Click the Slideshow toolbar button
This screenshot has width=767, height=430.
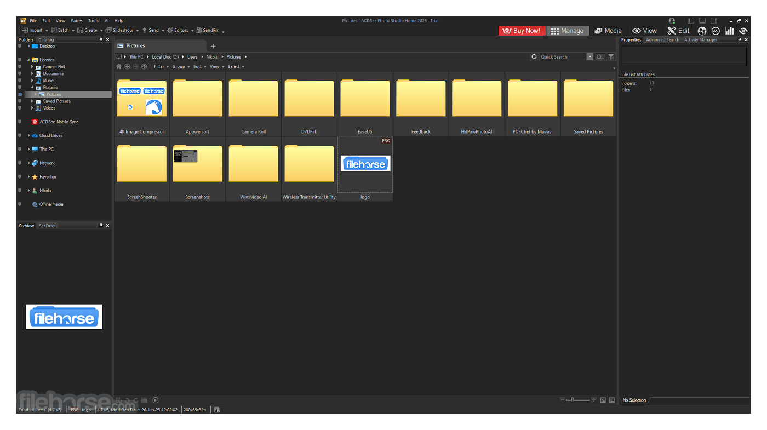[x=119, y=31]
